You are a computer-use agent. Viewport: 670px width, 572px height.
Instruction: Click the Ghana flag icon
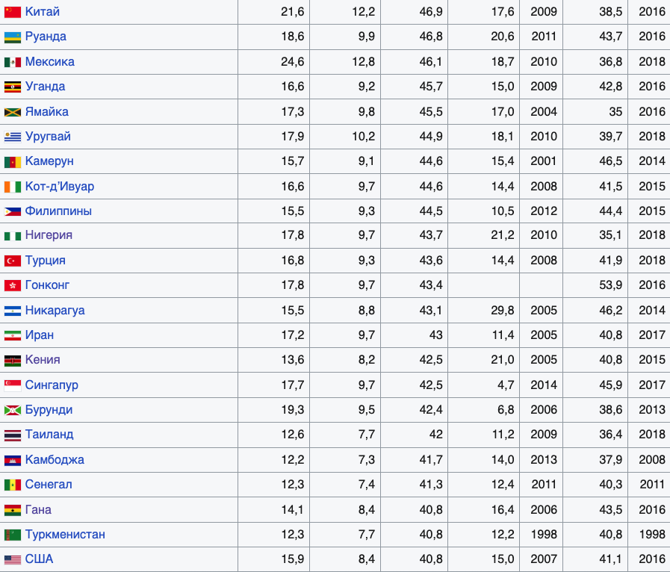13,510
